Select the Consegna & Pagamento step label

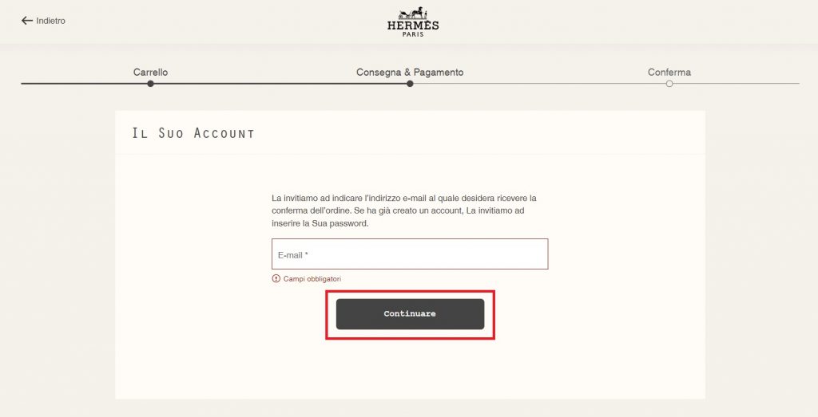coord(410,73)
